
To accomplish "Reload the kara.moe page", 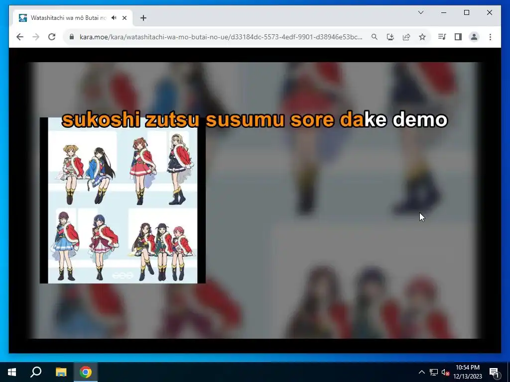I will (x=52, y=37).
